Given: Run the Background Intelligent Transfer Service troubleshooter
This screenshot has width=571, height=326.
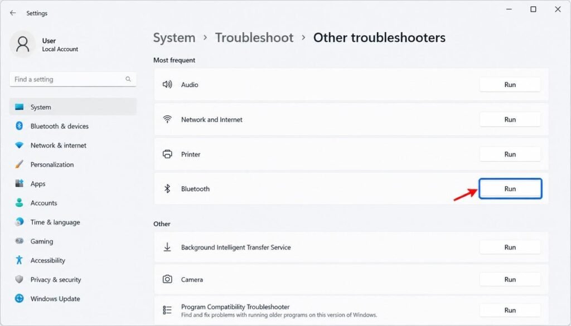Looking at the screenshot, I should pos(510,247).
